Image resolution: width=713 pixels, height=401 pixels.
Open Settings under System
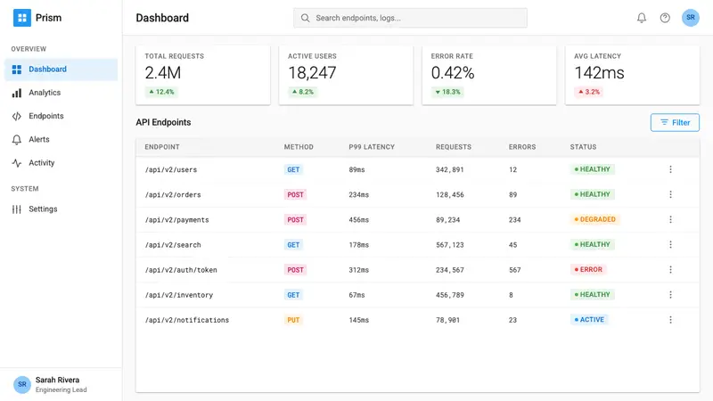pyautogui.click(x=61, y=209)
